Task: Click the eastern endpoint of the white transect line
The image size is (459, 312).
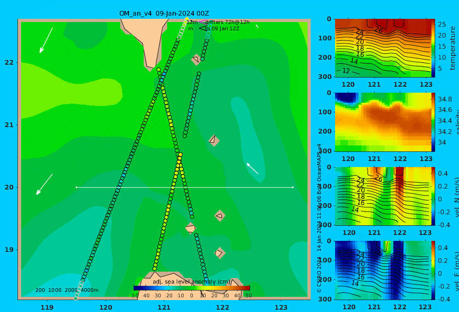Action: pos(293,187)
